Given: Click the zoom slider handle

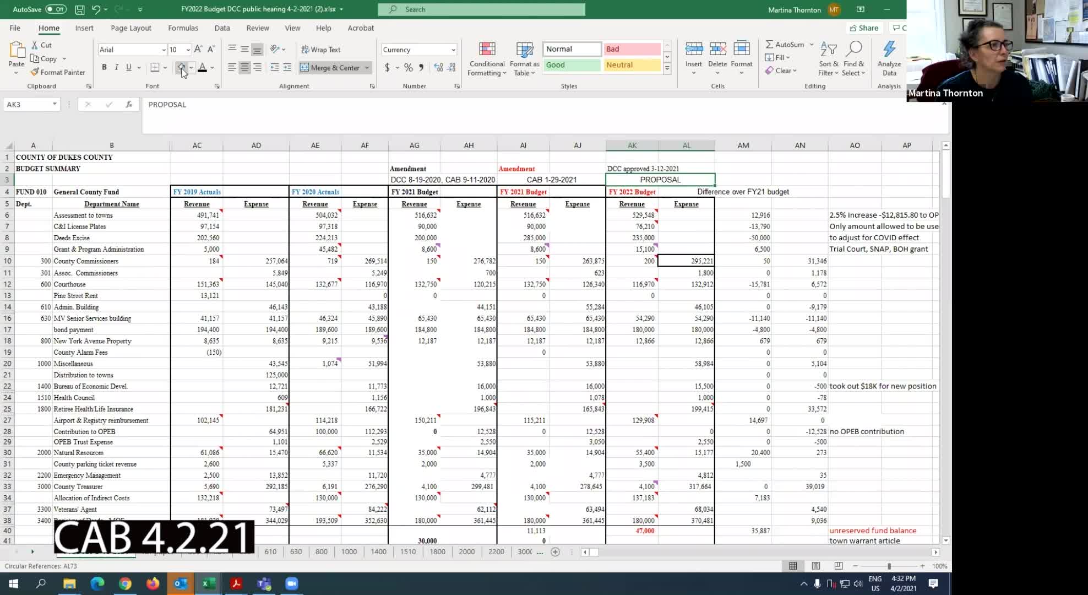Looking at the screenshot, I should tap(889, 566).
